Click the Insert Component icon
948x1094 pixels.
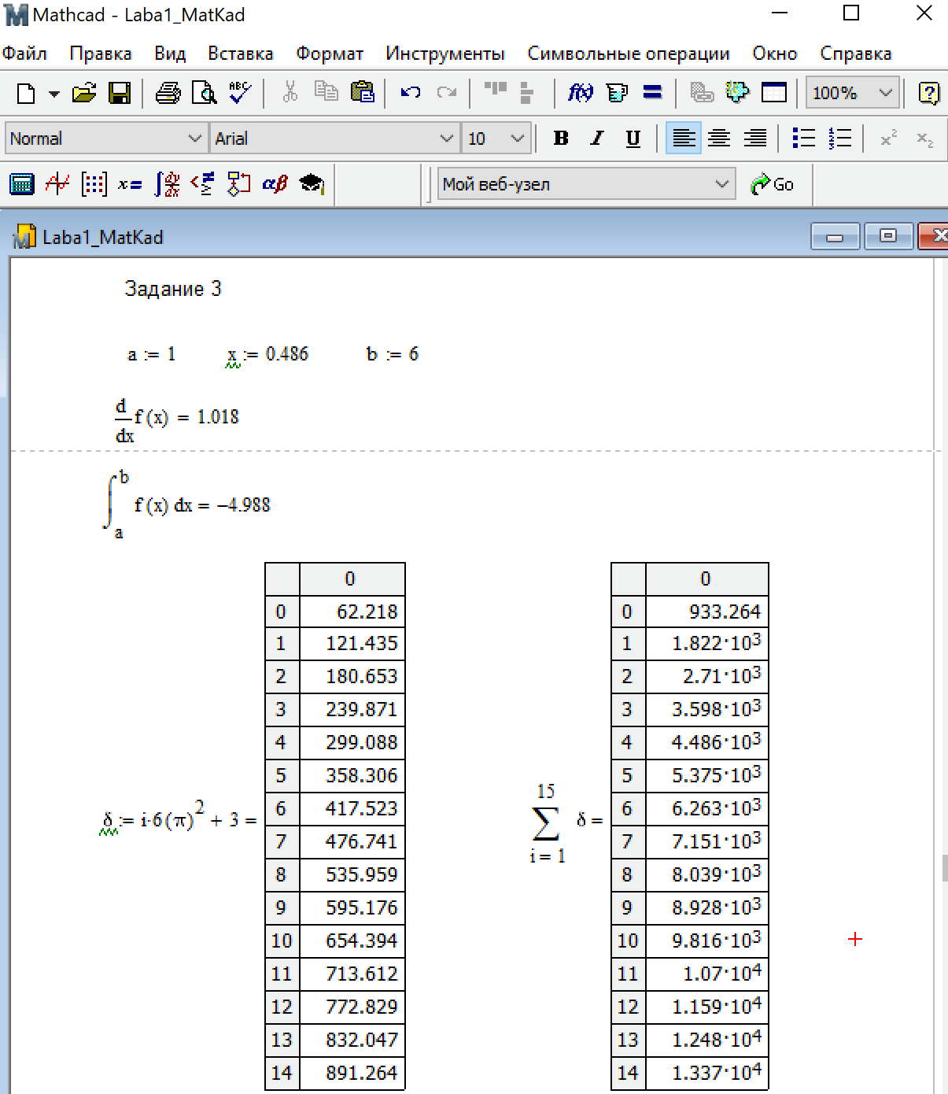(x=737, y=93)
